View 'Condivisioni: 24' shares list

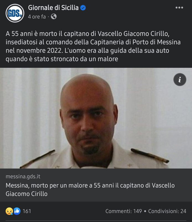point(167,211)
